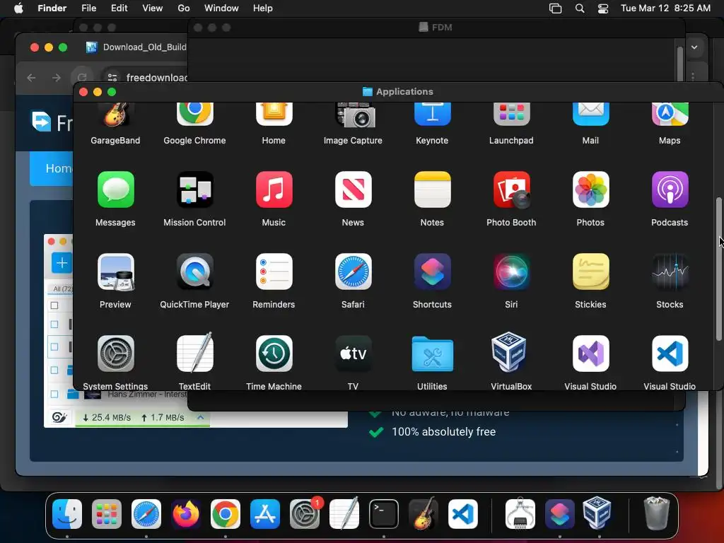Select QuickTime Player icon
724x543 pixels.
click(194, 272)
